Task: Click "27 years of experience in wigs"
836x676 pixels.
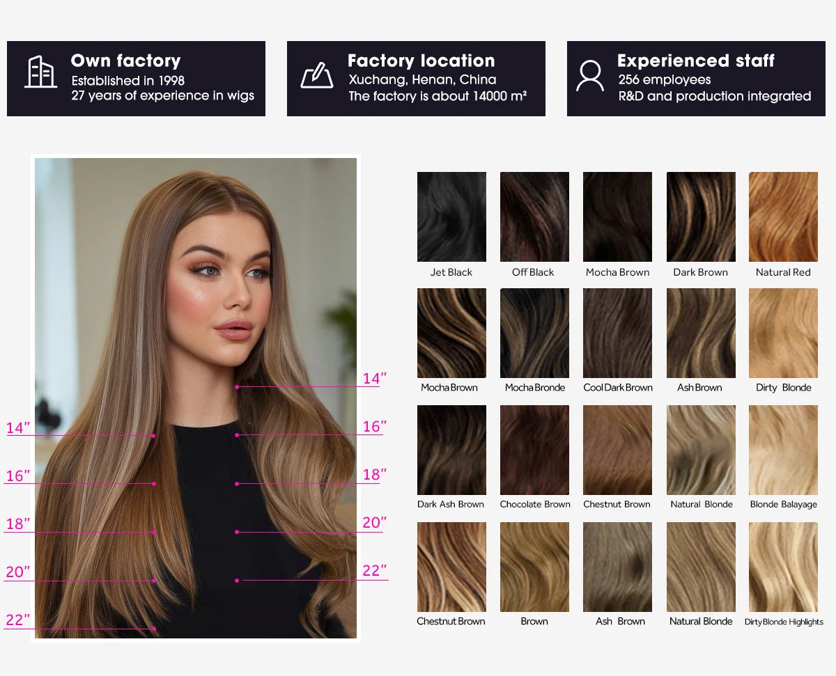Action: click(163, 96)
